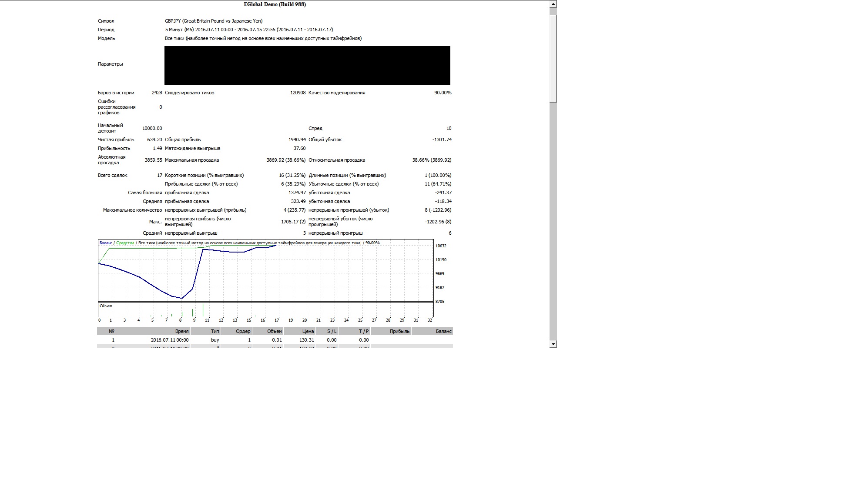
Task: Click net profit value 639.20
Action: point(154,140)
